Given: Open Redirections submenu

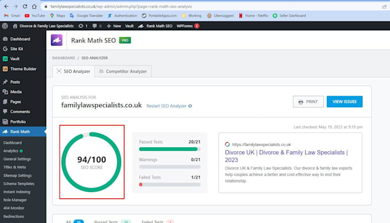Looking at the screenshot, I should pos(14,217).
